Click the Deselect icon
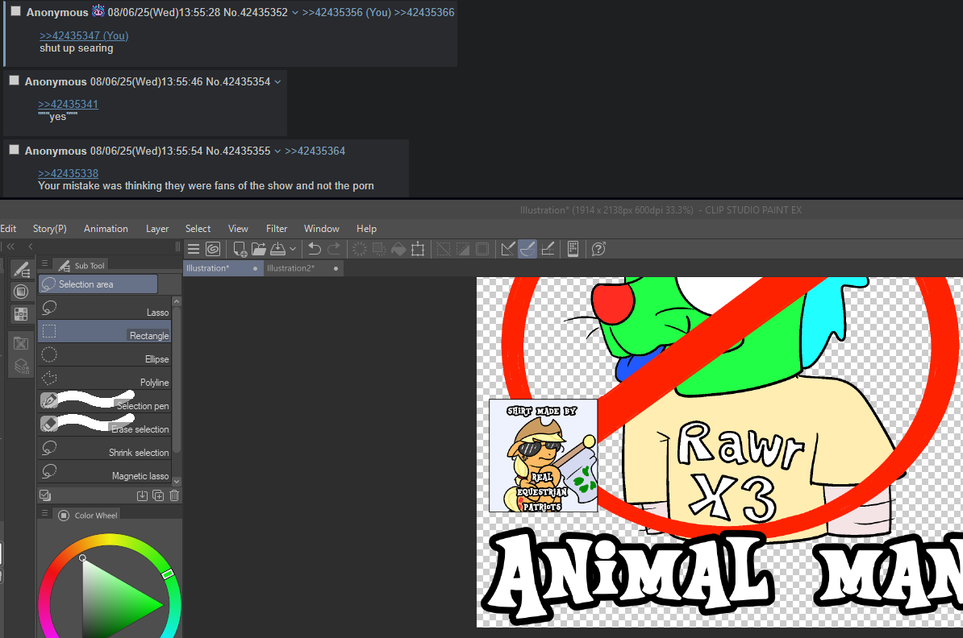The width and height of the screenshot is (963, 638). coord(444,249)
